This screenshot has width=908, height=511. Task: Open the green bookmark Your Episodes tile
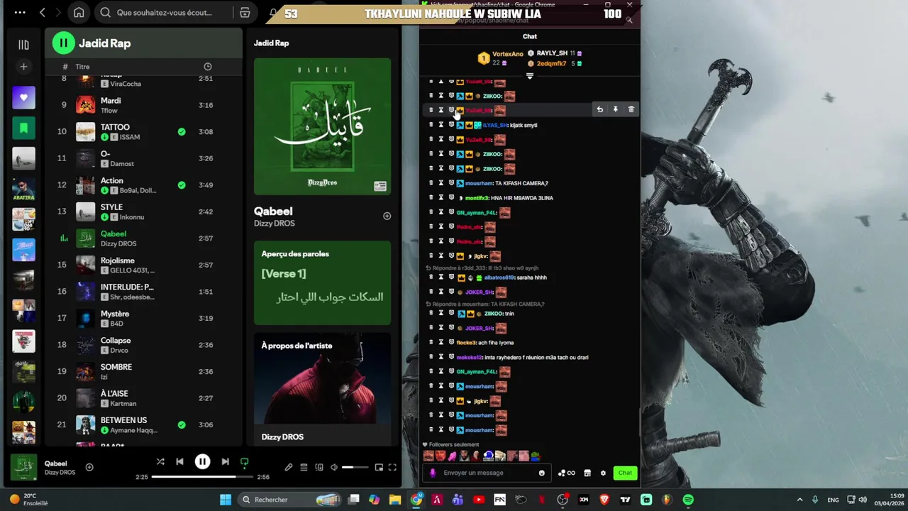click(23, 128)
